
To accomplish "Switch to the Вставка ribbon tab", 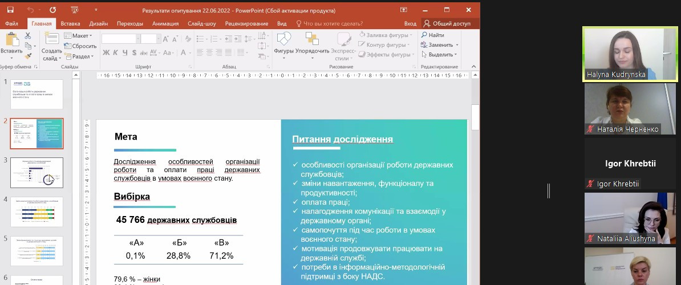I will [70, 23].
